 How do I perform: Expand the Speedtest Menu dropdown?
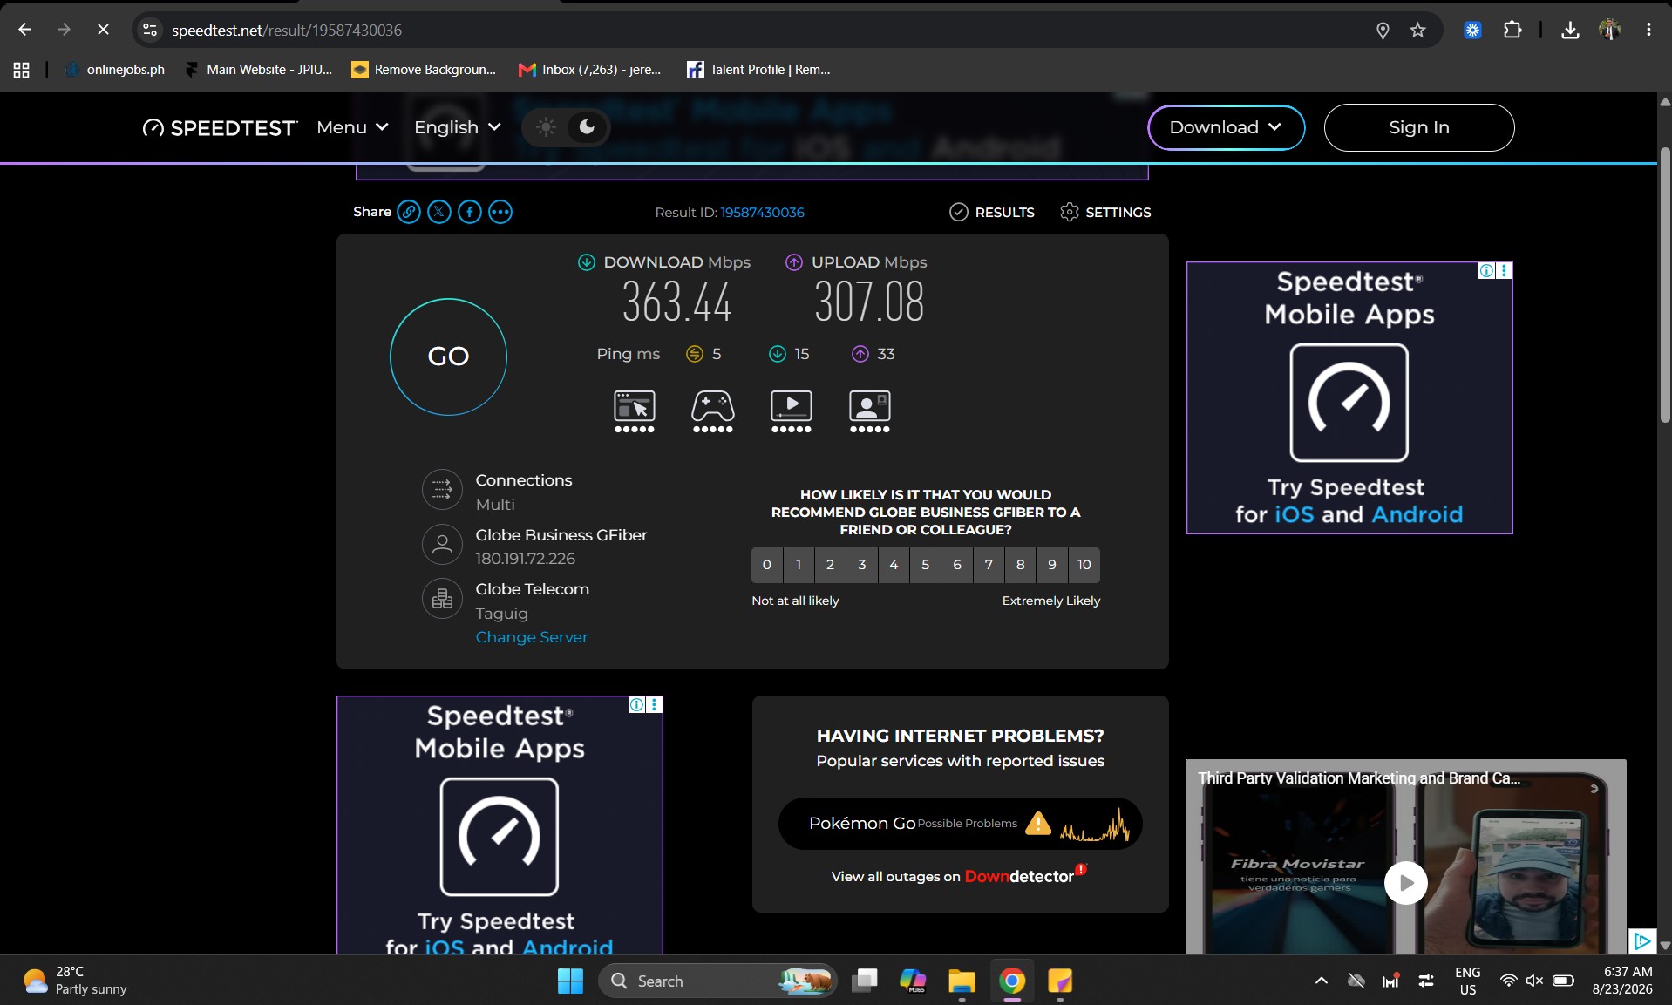pos(352,127)
